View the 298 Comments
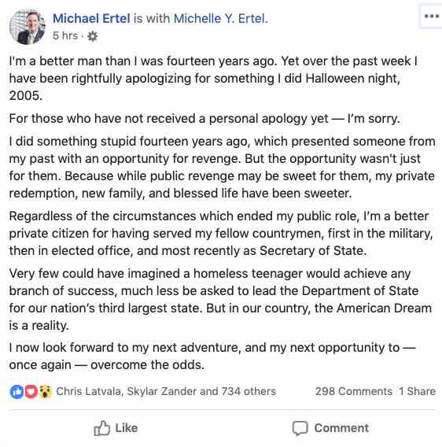This screenshot has width=442, height=447. (354, 391)
